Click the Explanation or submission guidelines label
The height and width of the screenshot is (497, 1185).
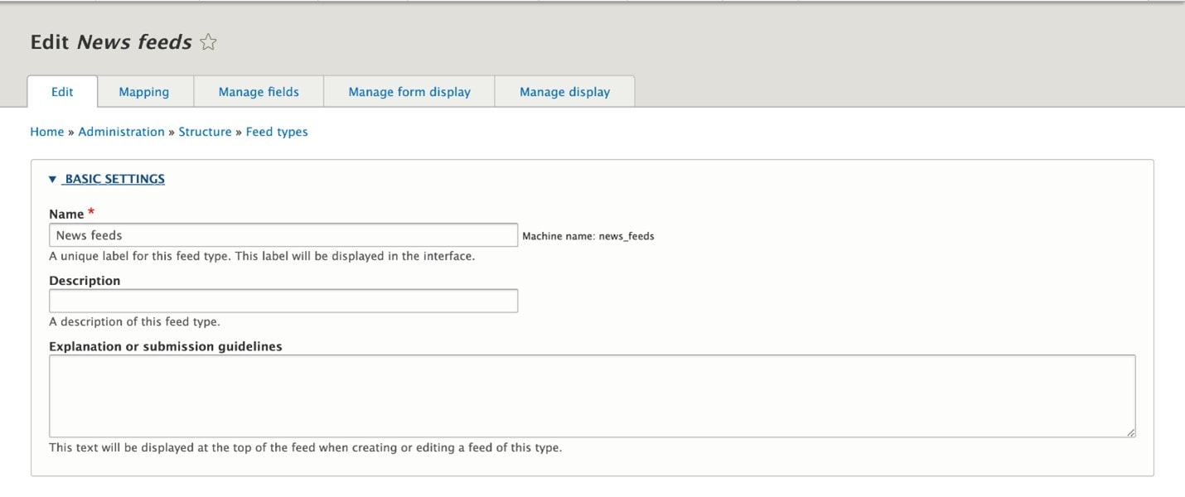pos(166,346)
